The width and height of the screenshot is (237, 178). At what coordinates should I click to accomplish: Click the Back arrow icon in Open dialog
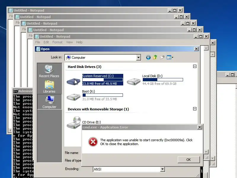click(148, 57)
